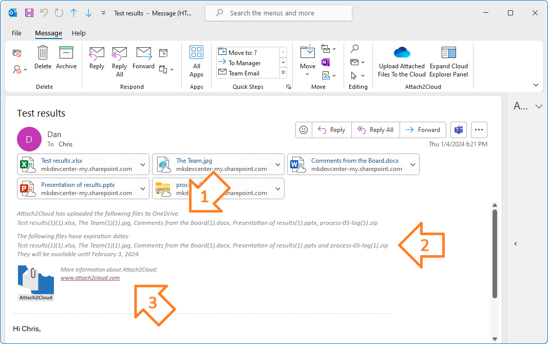Select the 'Move to: ?' quick step
Screen dimensions: 548x344
tap(248, 52)
